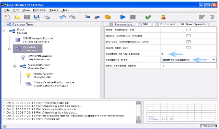Open the File menu
219x129 pixels.
(x=7, y=10)
